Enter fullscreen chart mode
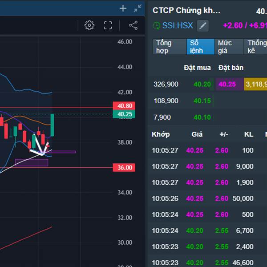This screenshot has height=267, width=267. click(x=108, y=25)
